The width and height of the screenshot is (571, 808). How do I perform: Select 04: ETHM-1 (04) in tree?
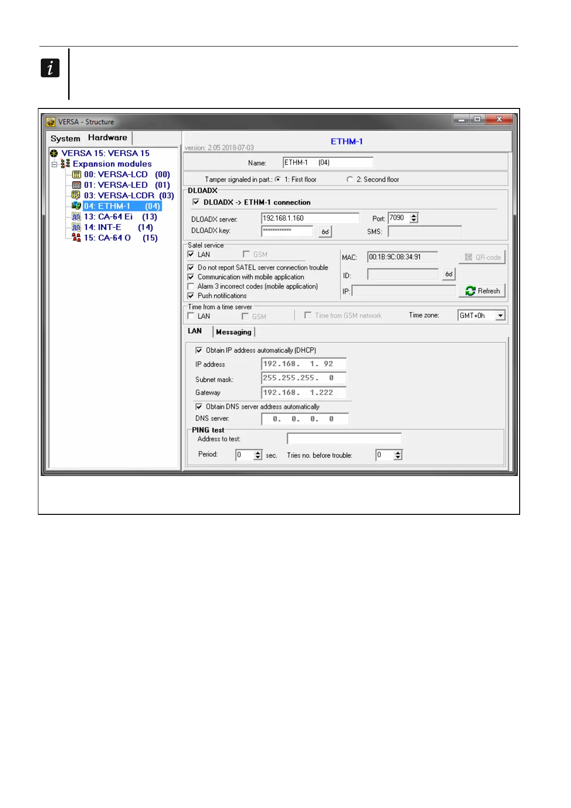[x=122, y=206]
